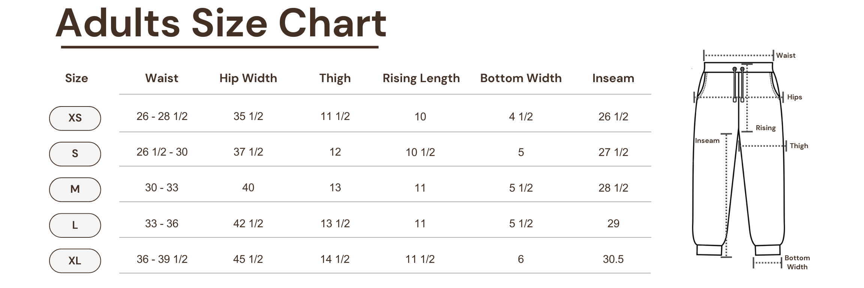Pick the L size pill
Viewport: 864px width, 288px height.
click(75, 225)
